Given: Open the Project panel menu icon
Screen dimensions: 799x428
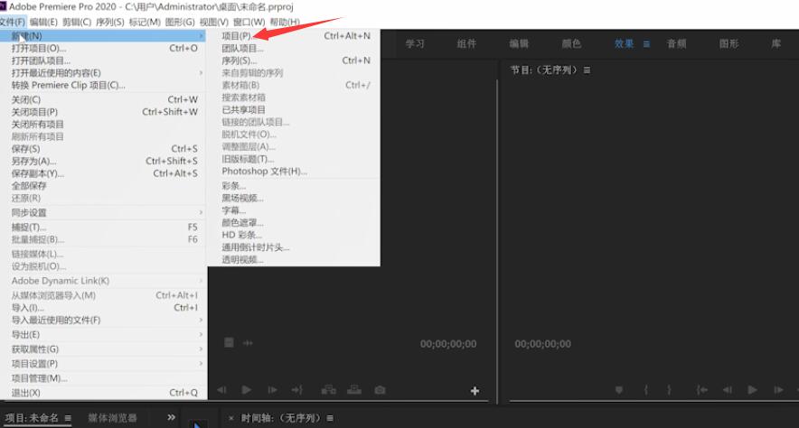Looking at the screenshot, I should 68,418.
